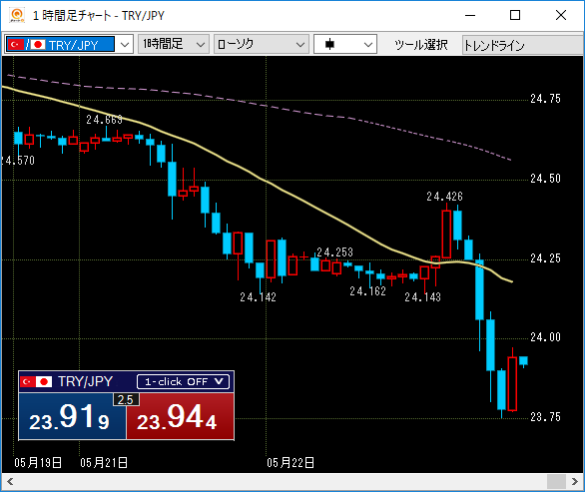Screen dimensions: 585x492
Task: Maximize the chart window
Action: point(515,15)
